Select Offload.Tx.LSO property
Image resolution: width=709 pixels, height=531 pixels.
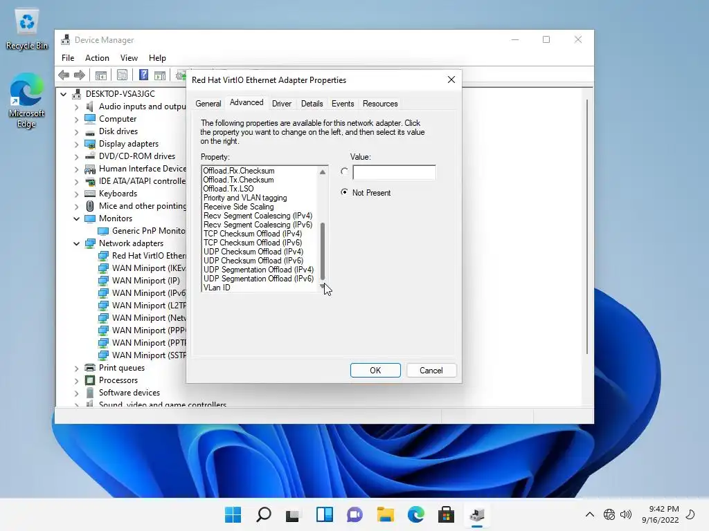click(x=228, y=189)
